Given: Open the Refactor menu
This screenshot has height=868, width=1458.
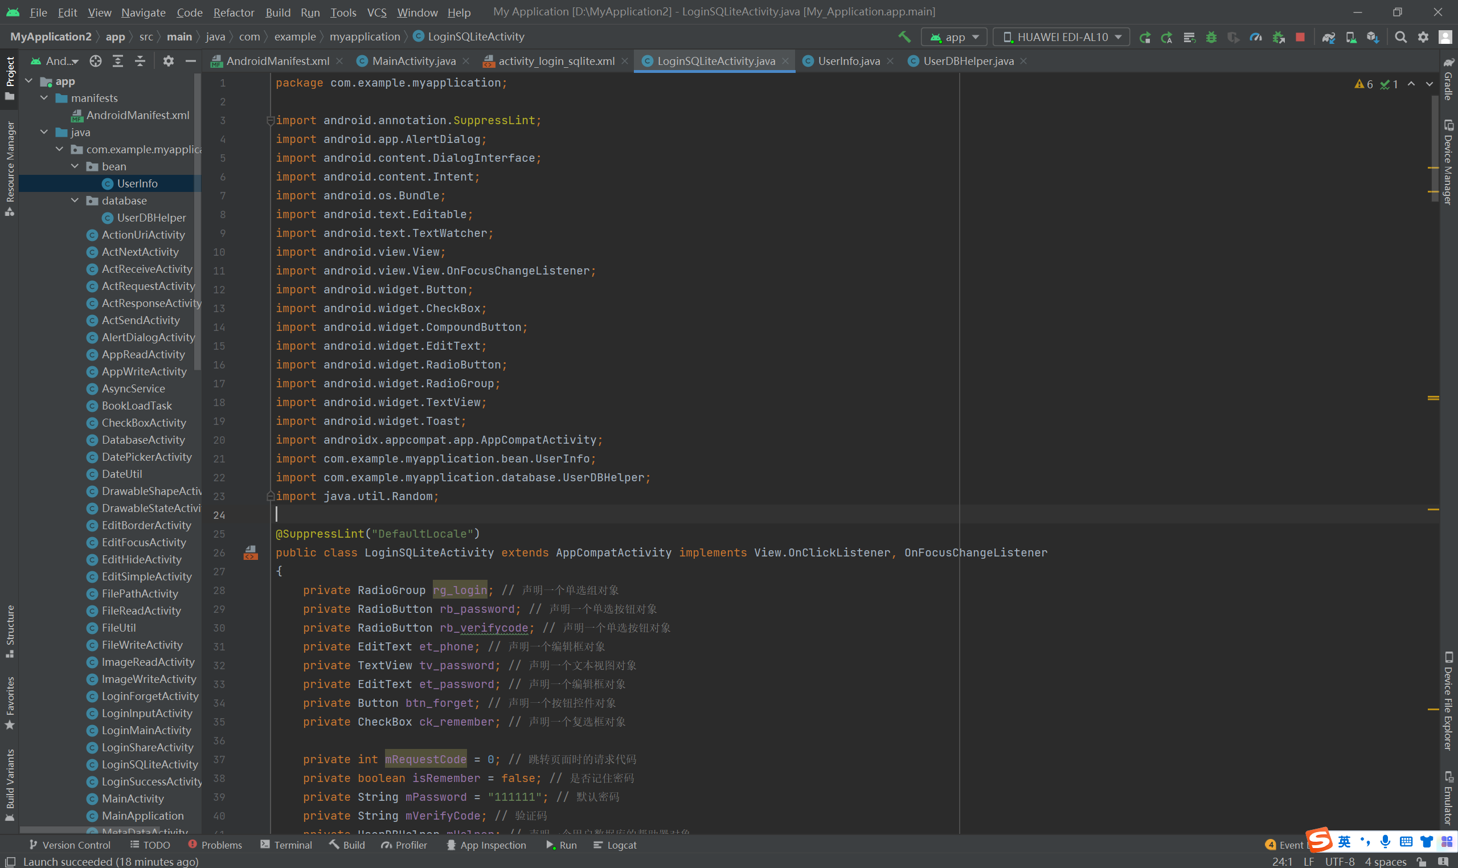Looking at the screenshot, I should tap(234, 13).
